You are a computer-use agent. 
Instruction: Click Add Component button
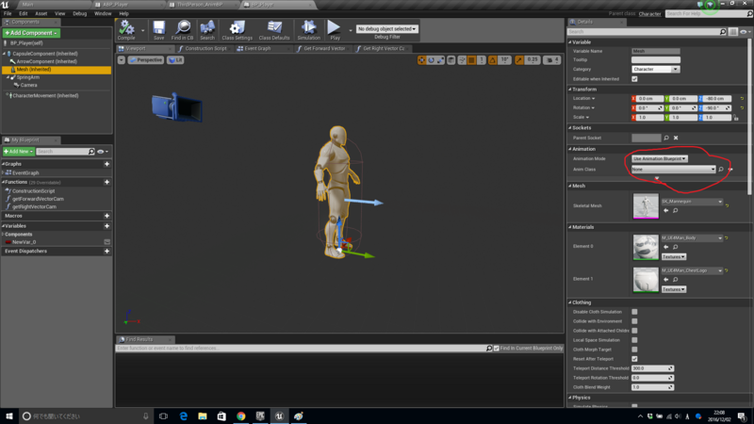pos(31,33)
